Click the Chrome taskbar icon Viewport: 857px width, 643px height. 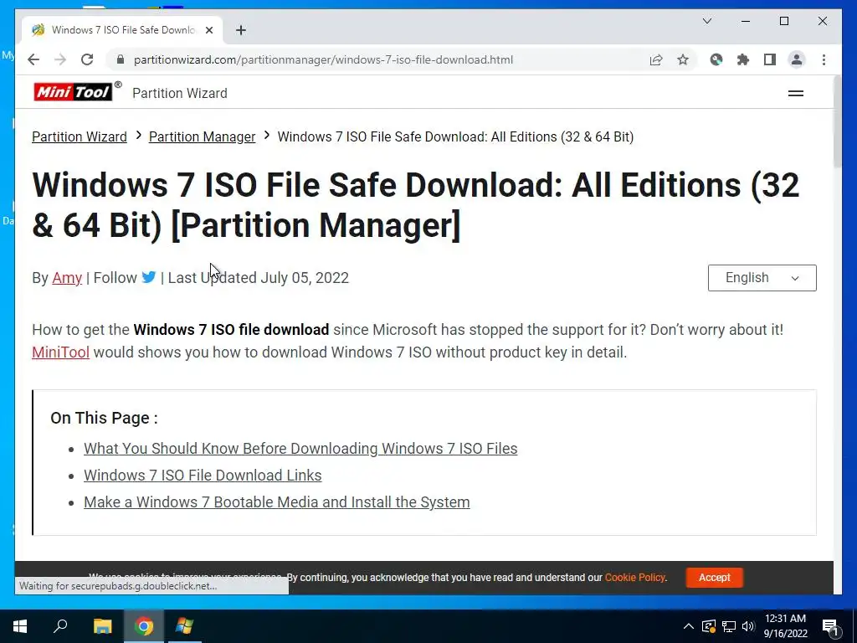(x=144, y=626)
